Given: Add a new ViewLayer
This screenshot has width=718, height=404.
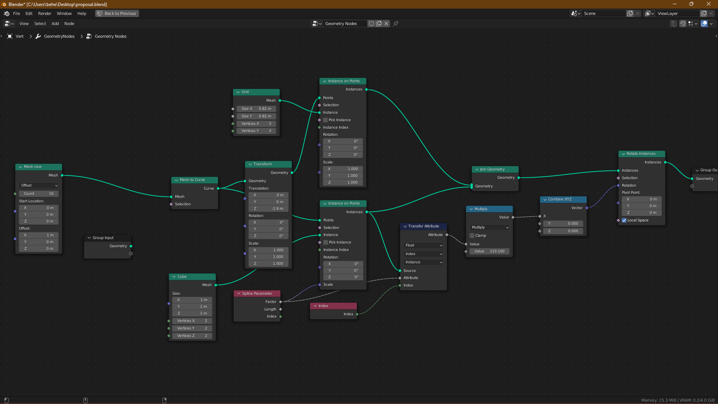Looking at the screenshot, I should pyautogui.click(x=704, y=13).
